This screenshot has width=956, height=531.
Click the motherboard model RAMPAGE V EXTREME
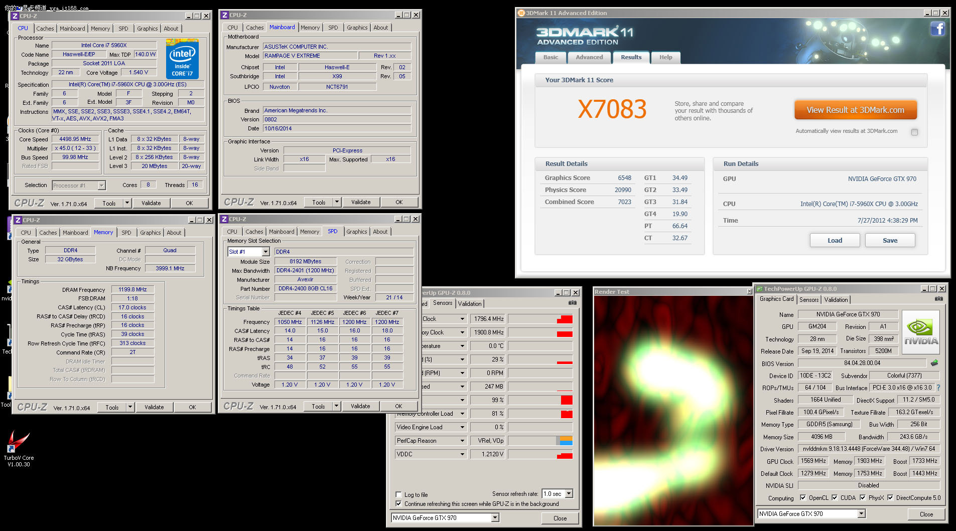[310, 56]
